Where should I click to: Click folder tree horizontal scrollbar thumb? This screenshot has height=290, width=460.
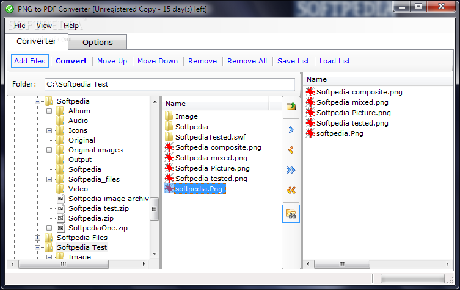(64, 264)
